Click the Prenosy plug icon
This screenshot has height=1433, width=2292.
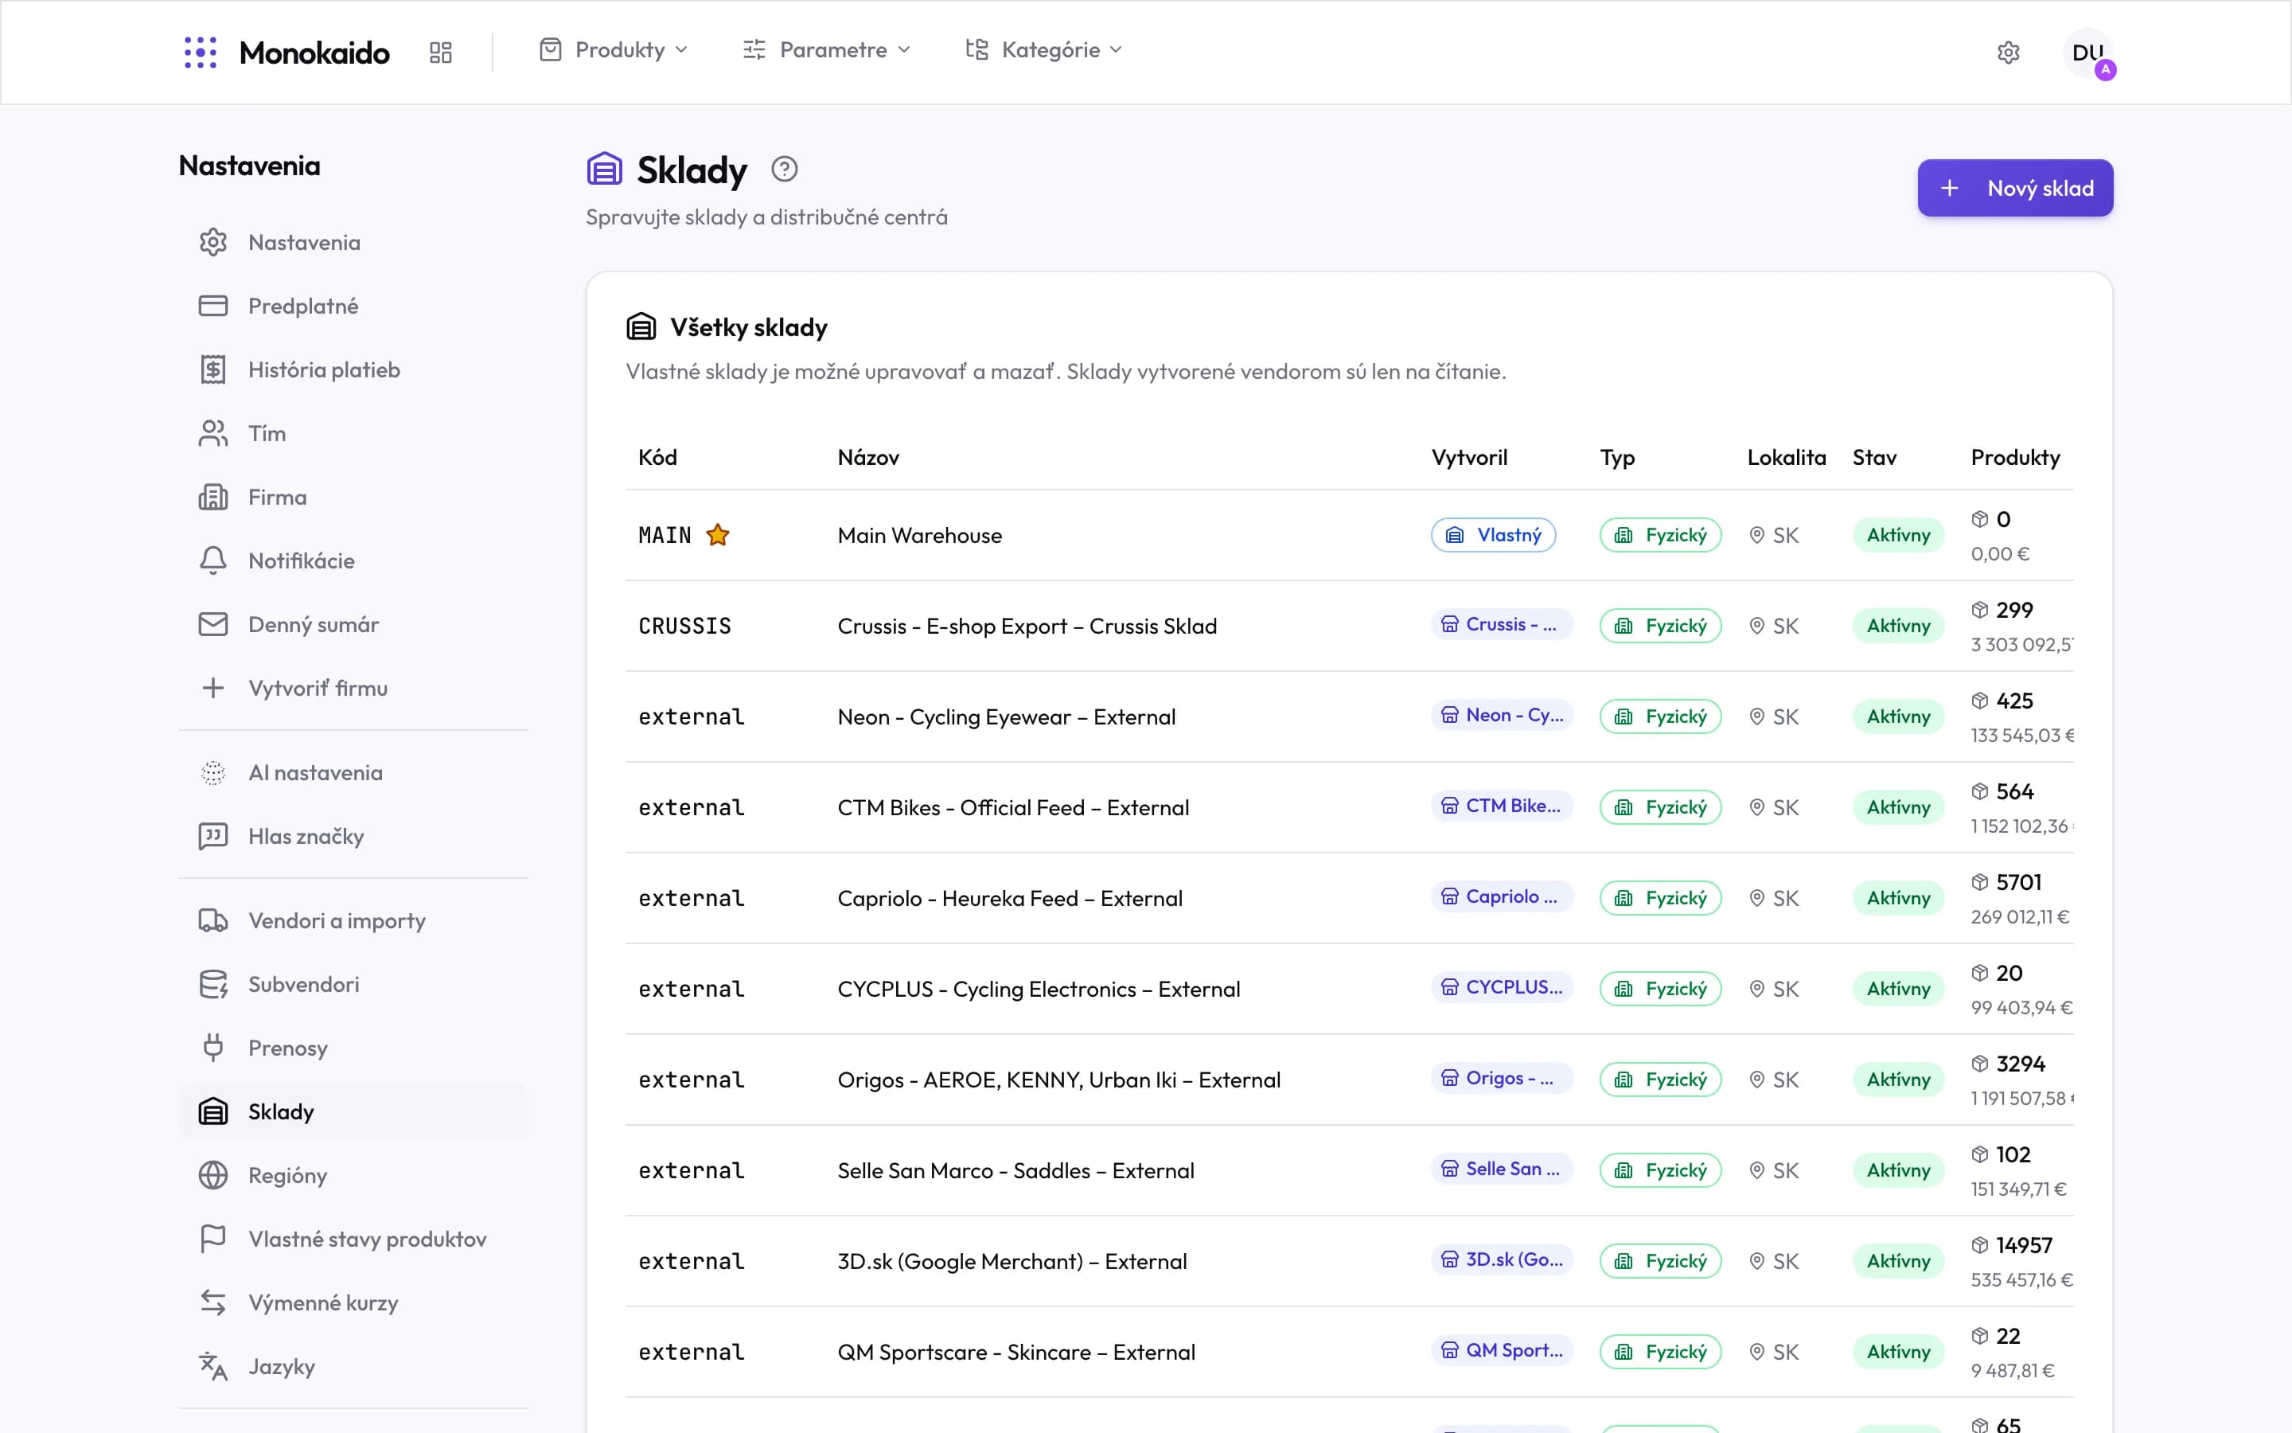213,1047
